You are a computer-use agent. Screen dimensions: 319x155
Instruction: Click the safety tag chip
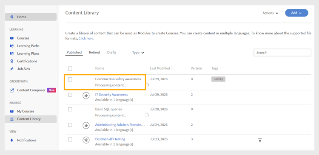tap(218, 79)
